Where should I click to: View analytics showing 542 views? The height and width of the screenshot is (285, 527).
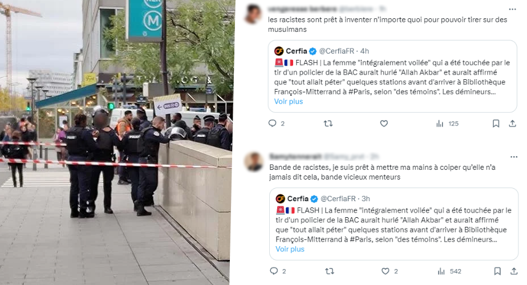[x=449, y=271]
